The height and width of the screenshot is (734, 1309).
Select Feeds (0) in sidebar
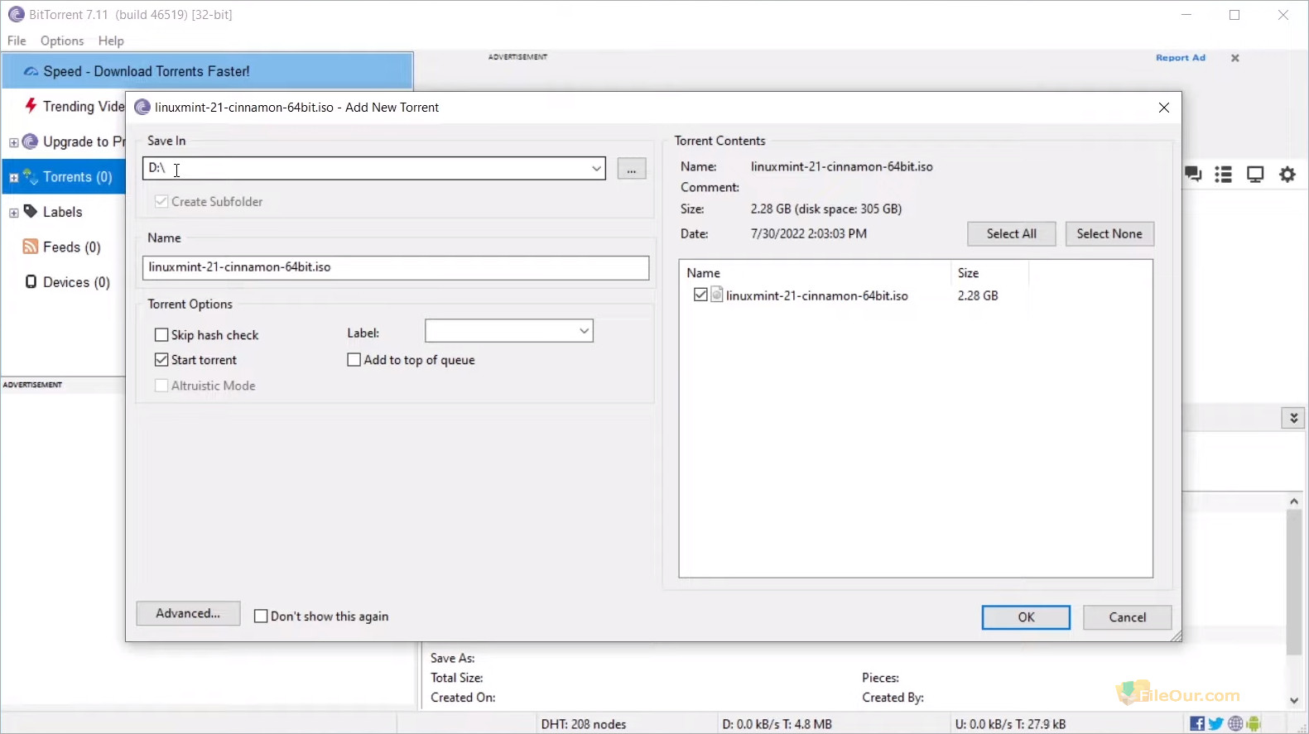[x=72, y=247]
